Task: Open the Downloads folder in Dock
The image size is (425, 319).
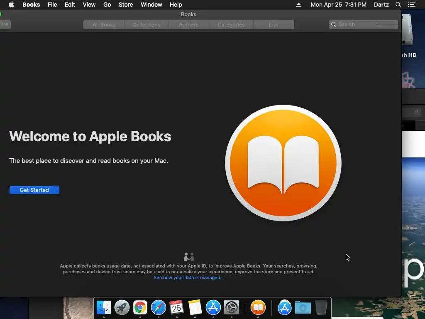Action: tap(303, 307)
